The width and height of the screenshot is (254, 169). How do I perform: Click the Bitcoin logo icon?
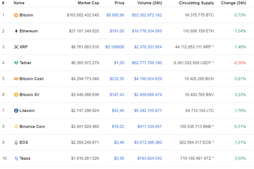tap(16, 15)
